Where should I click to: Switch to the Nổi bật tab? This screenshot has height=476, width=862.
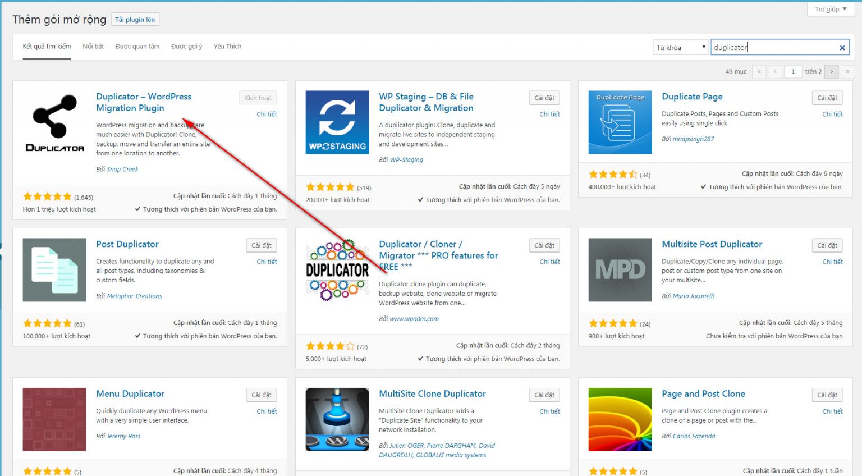pyautogui.click(x=93, y=47)
